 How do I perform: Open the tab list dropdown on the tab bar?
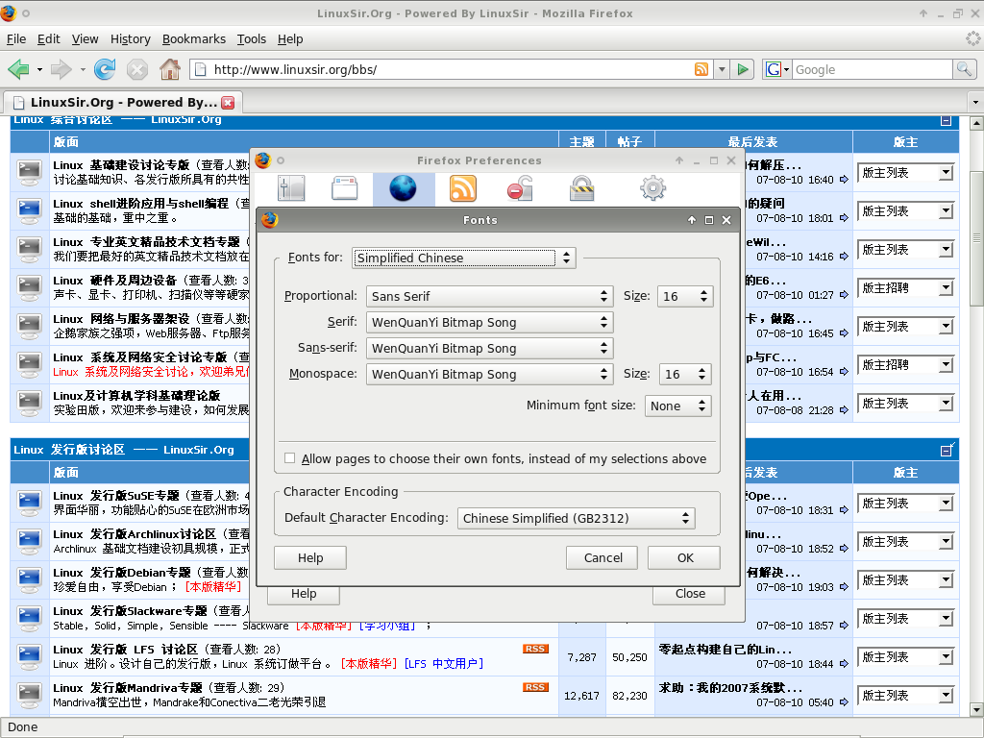click(975, 102)
